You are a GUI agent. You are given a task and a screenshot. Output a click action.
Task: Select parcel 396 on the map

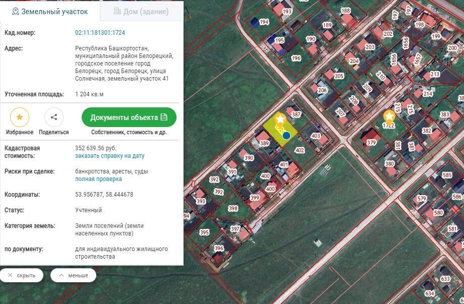[218, 249]
